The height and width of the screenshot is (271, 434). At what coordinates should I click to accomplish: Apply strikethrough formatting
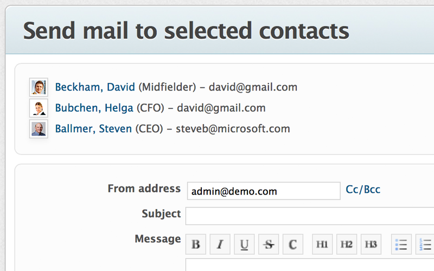269,244
